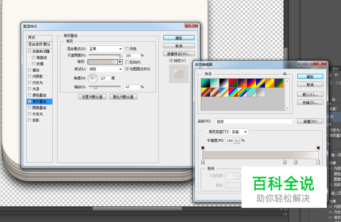Enable the 反向(R) reverse checkbox
Screen dimensions: 341x222
point(127,62)
